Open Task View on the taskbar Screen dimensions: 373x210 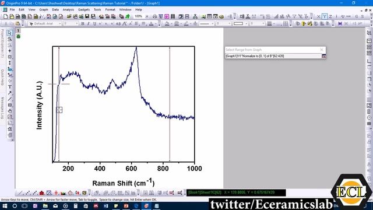[24, 206]
